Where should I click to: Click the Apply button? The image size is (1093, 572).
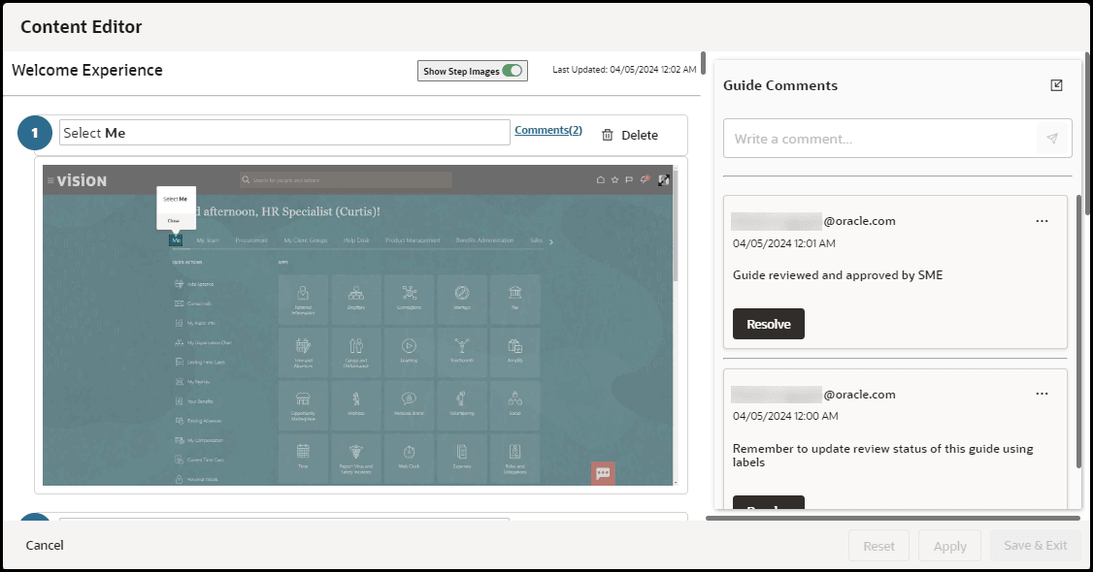coord(949,546)
